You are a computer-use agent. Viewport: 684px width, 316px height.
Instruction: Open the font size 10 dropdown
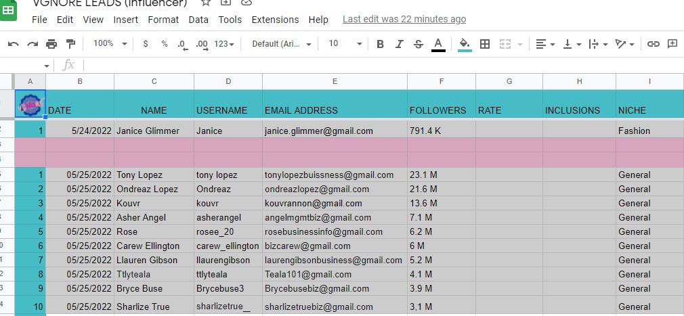345,43
